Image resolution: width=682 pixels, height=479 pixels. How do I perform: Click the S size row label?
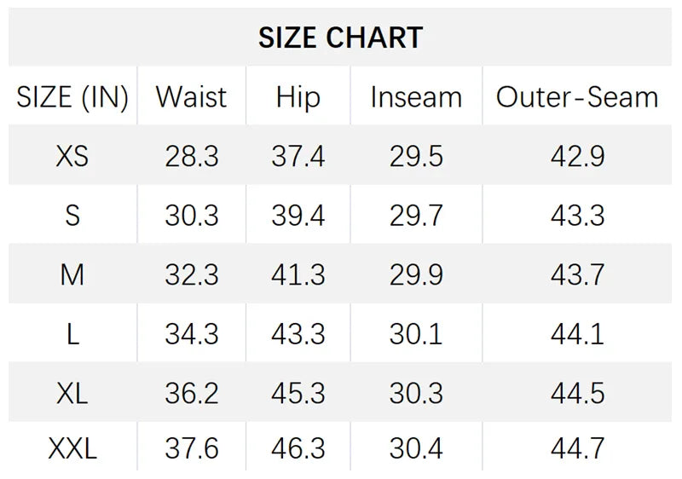(x=72, y=215)
